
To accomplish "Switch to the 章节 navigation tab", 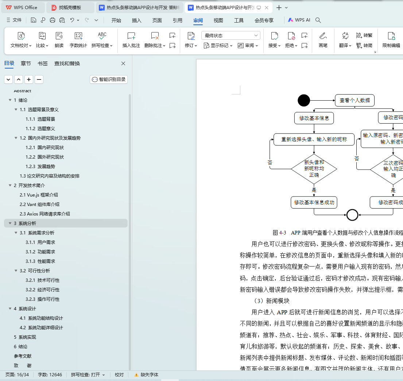I will 26,63.
